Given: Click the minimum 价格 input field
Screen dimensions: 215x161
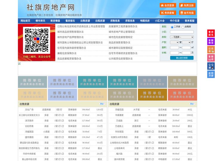Looking at the screenshot, I should 174,53.
